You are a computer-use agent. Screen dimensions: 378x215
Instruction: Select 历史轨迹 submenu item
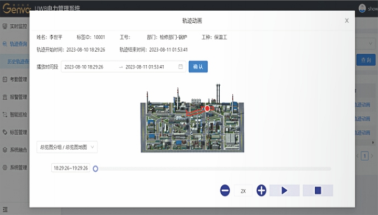[x=18, y=61]
